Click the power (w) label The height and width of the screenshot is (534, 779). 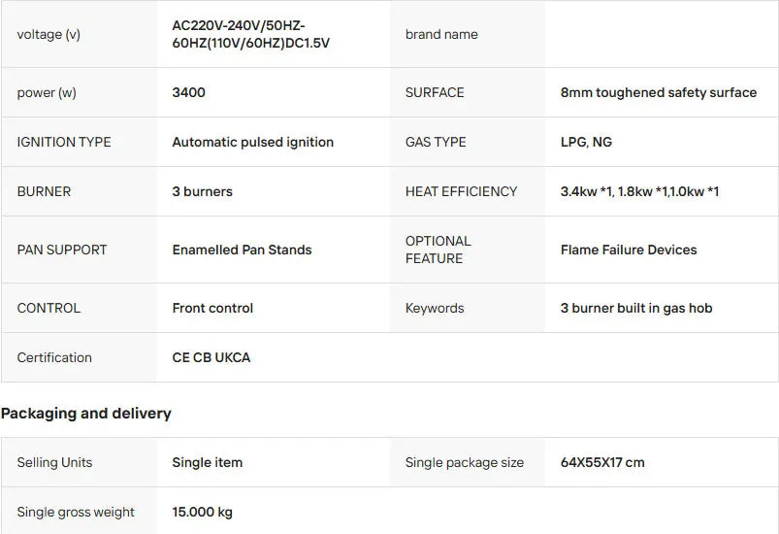pos(47,92)
